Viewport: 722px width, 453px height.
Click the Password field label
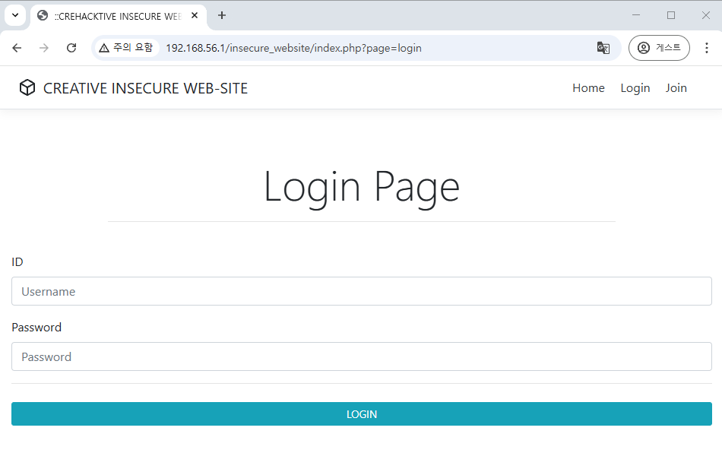tap(36, 328)
